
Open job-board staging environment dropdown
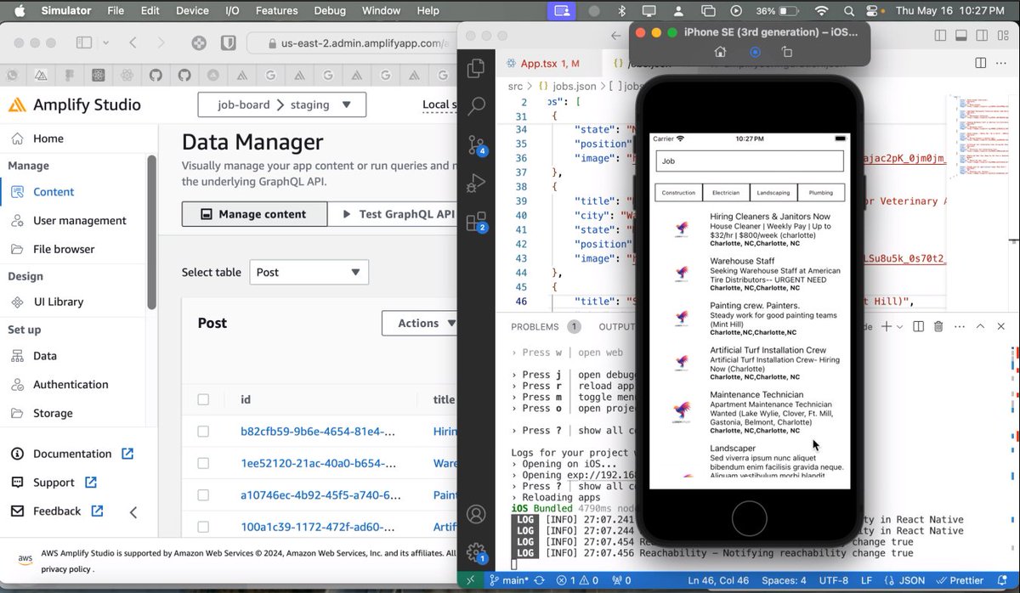281,104
